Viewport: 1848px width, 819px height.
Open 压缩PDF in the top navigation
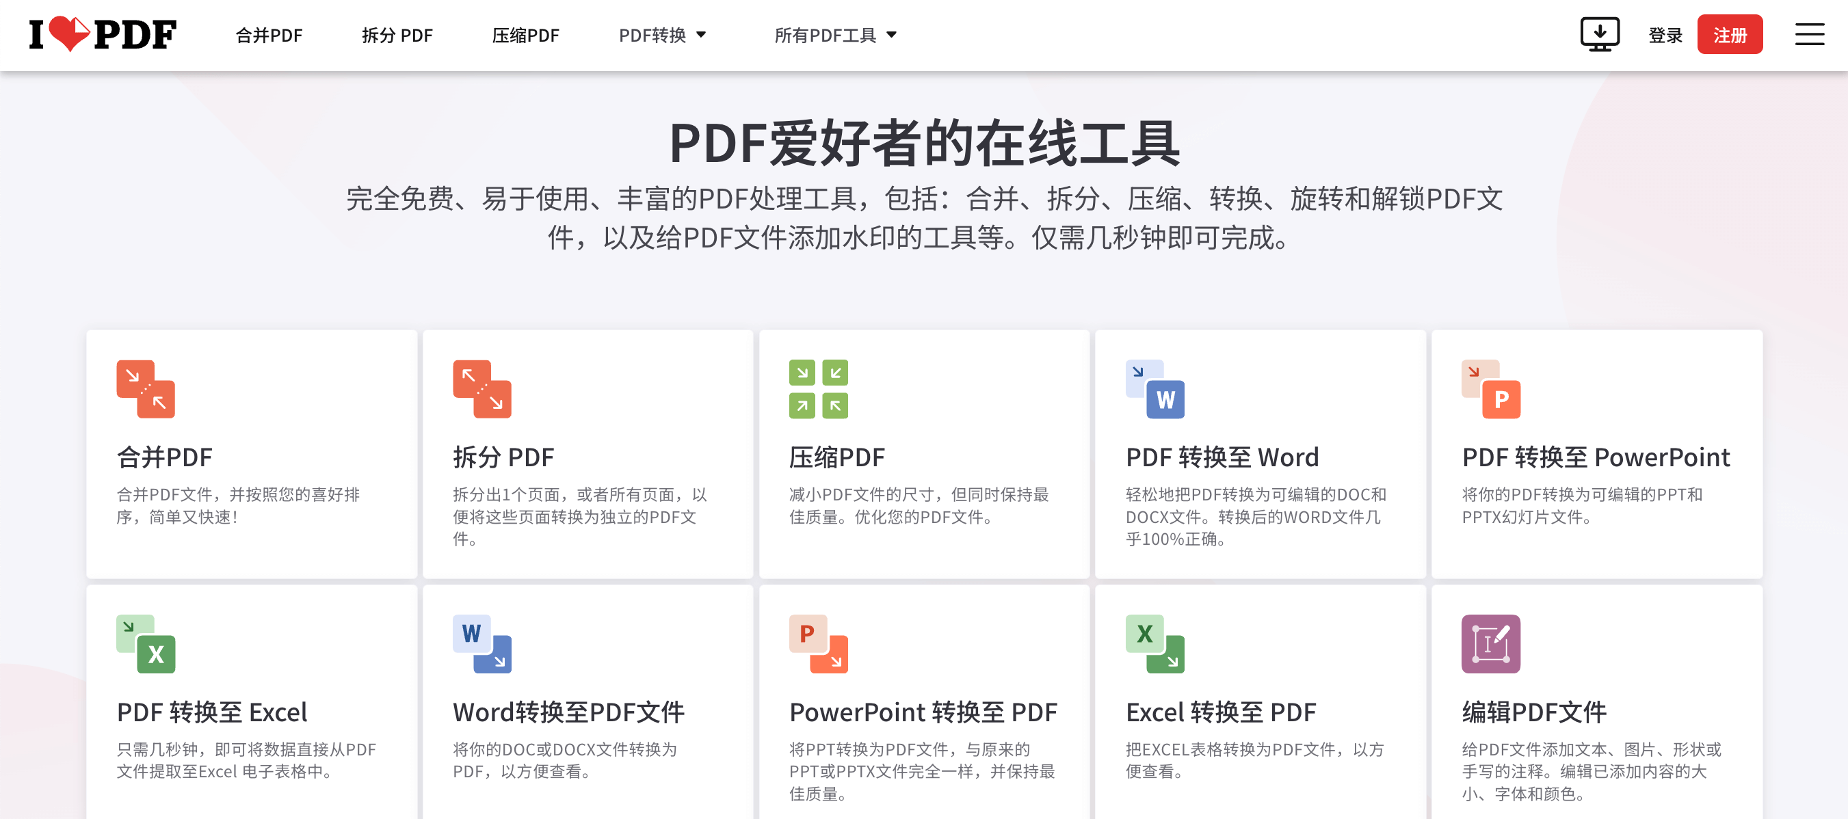pos(525,35)
